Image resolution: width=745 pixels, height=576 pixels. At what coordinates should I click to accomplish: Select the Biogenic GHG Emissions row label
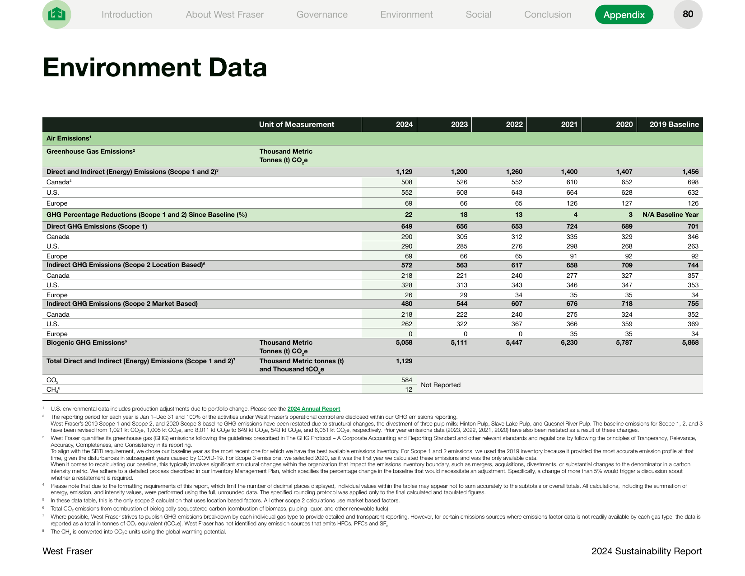pyautogui.click(x=87, y=342)
